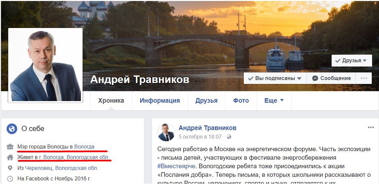This screenshot has height=186, width=379.
Task: Open the large profile photo
Action: (x=45, y=65)
